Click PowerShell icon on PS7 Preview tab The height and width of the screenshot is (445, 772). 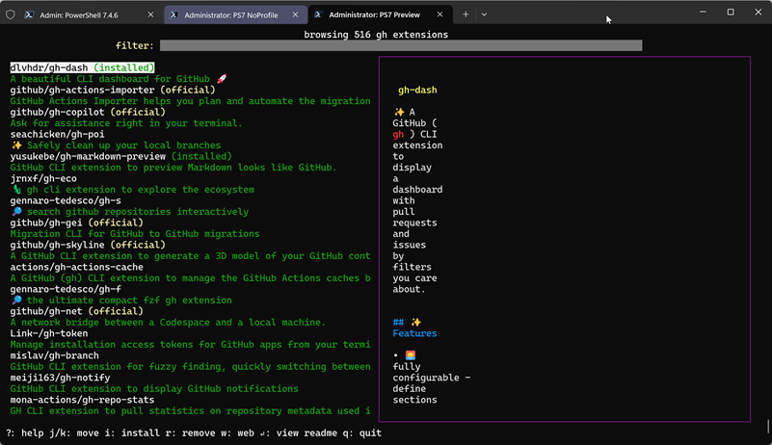coord(318,14)
